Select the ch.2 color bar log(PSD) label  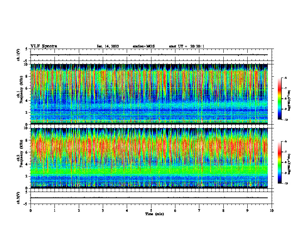pyautogui.click(x=289, y=164)
